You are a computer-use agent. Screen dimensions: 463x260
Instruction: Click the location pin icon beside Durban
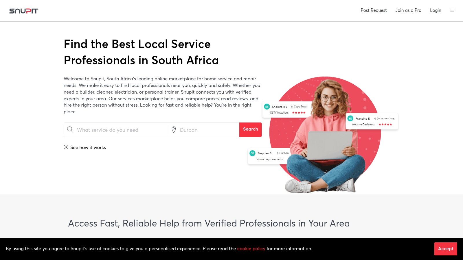pyautogui.click(x=174, y=130)
